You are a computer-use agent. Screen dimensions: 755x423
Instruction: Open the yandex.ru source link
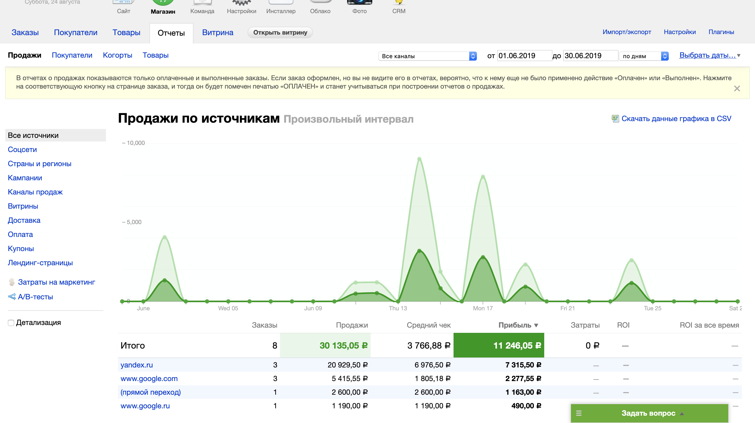pos(137,365)
